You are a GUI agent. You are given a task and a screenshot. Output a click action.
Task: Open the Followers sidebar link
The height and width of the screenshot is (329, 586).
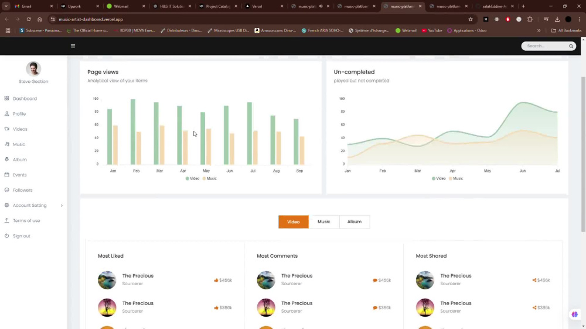pos(22,190)
